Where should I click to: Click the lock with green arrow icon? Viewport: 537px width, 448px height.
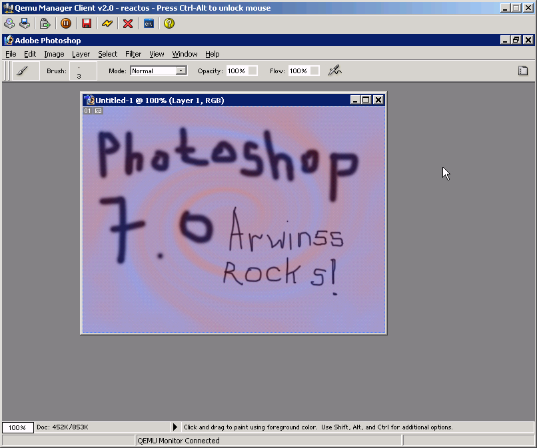coord(45,23)
